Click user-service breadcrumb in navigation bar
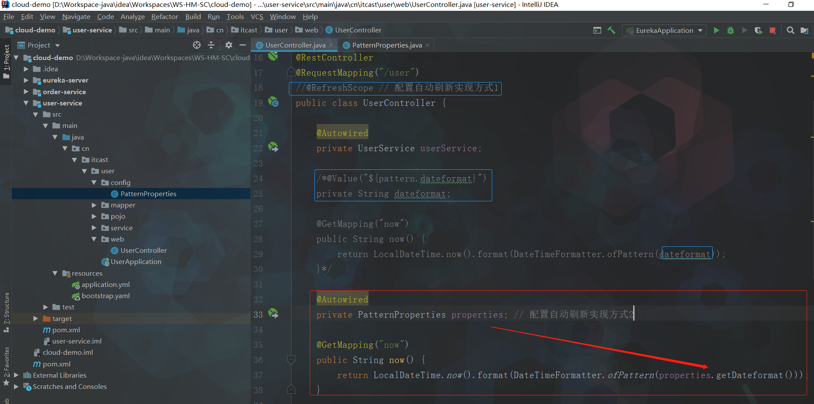Screen dimensions: 814x404 [x=87, y=30]
